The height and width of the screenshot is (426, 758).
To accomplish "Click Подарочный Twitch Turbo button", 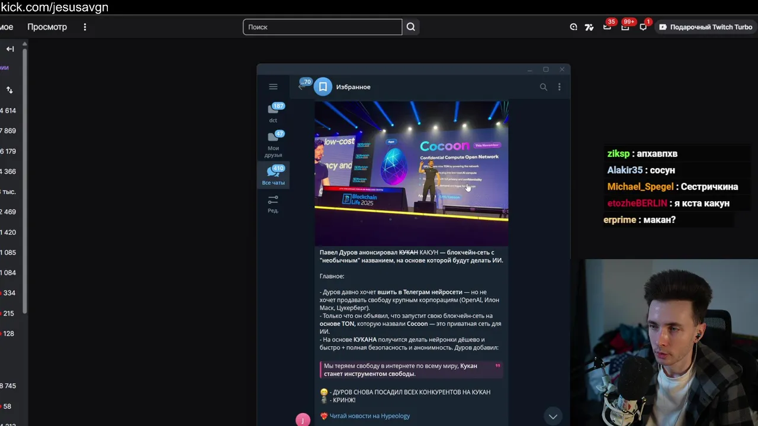I will pos(705,27).
